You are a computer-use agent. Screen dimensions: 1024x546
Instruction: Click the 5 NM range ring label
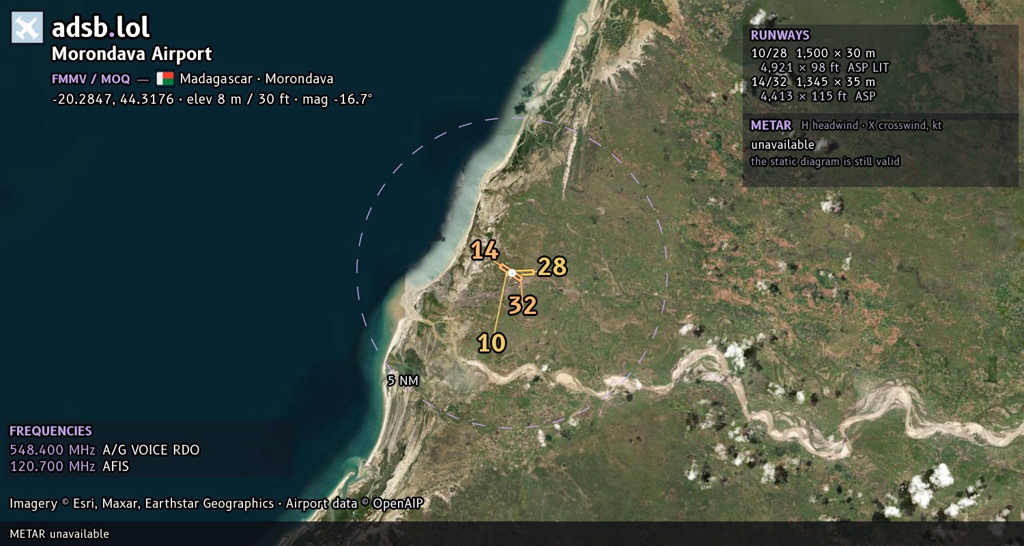(403, 381)
